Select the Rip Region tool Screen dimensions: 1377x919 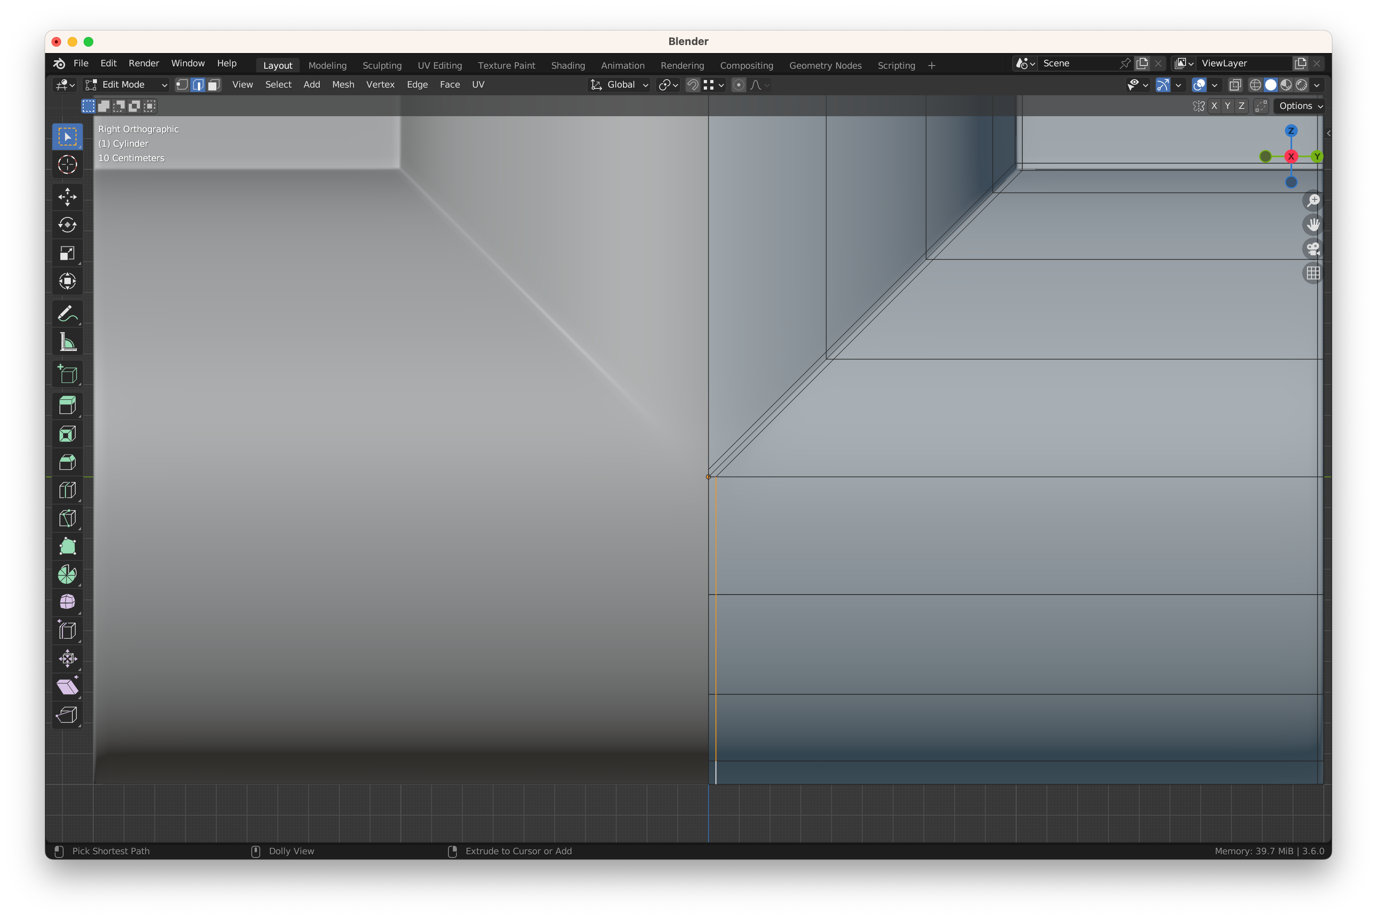click(x=68, y=715)
